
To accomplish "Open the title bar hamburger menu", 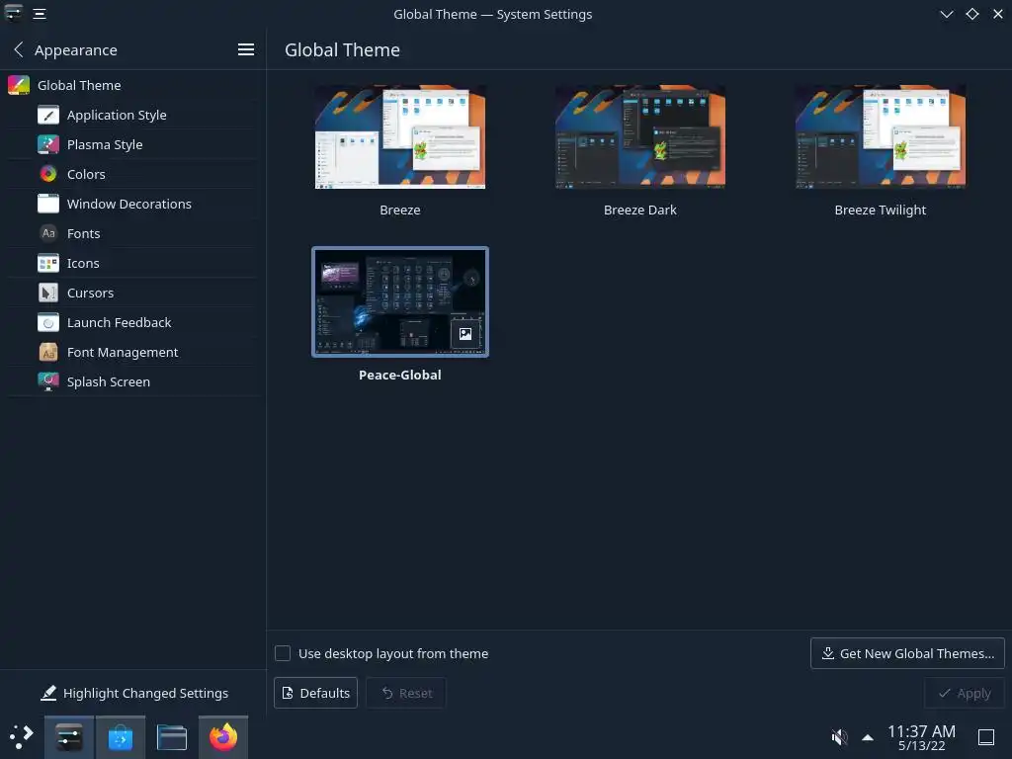I will 40,14.
